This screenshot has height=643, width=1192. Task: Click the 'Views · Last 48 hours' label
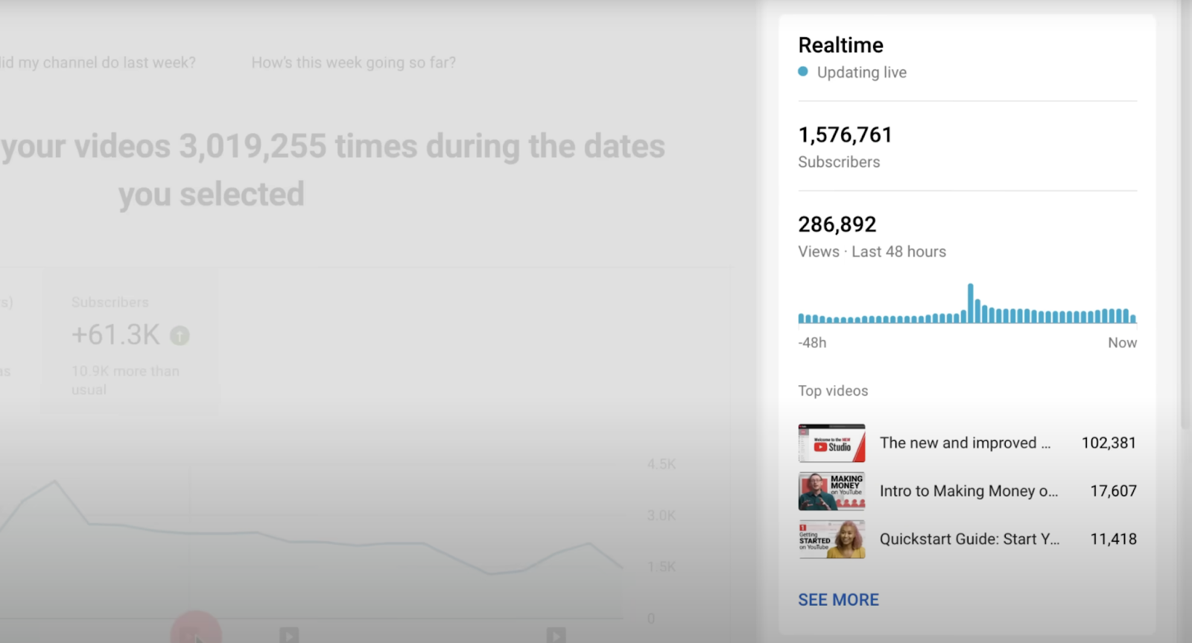coord(872,252)
